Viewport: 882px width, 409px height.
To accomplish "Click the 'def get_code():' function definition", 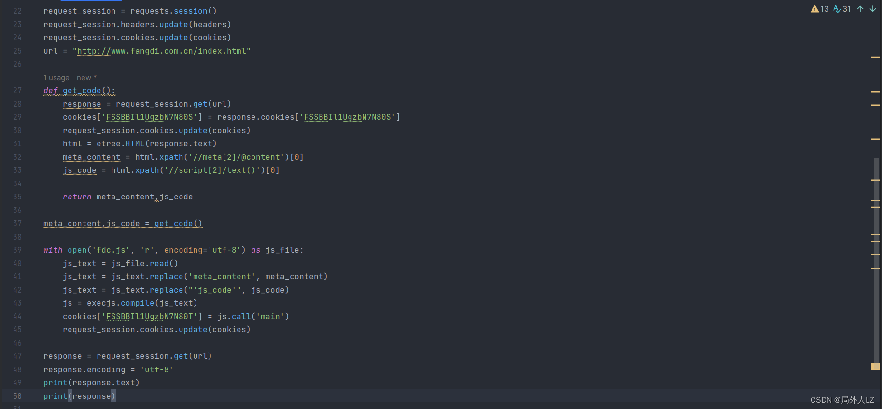I will 80,91.
